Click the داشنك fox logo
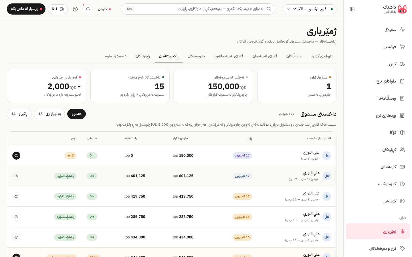This screenshot has width=412, height=257. [402, 9]
